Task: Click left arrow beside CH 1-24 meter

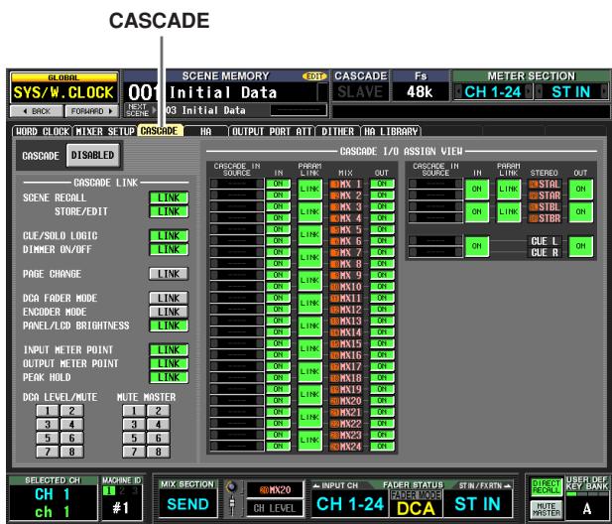Action: point(459,92)
